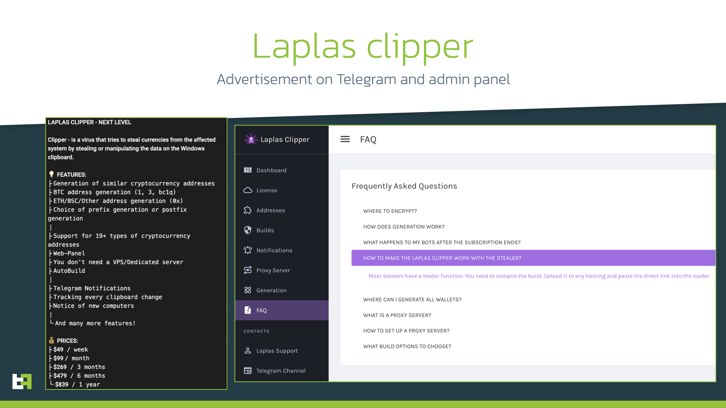Open Dashboard from the sidebar
Image resolution: width=726 pixels, height=408 pixels.
point(282,170)
